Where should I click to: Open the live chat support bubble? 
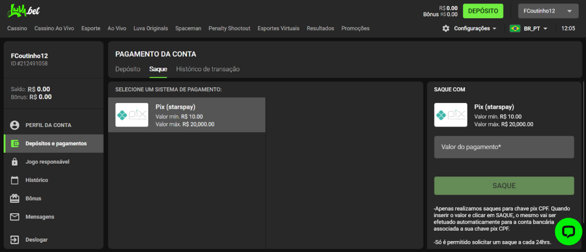click(568, 231)
